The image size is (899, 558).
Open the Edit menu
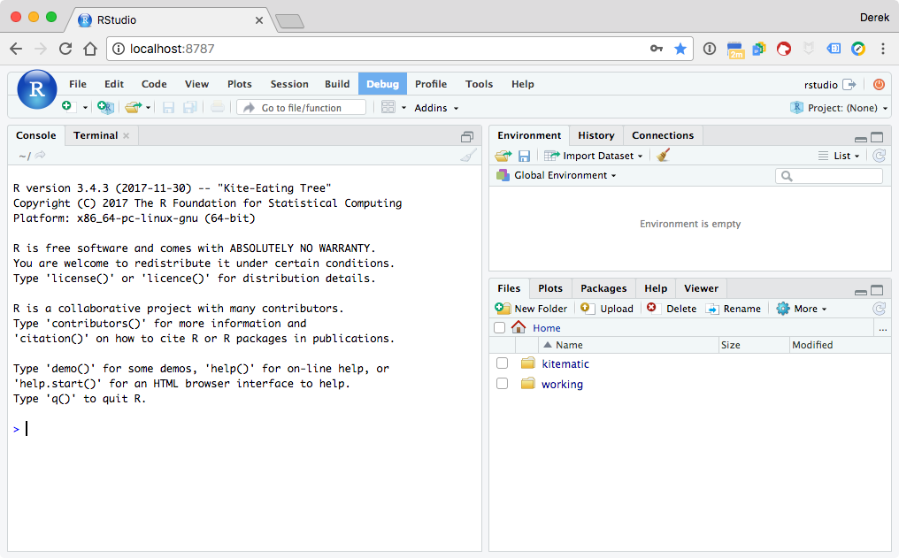(114, 84)
